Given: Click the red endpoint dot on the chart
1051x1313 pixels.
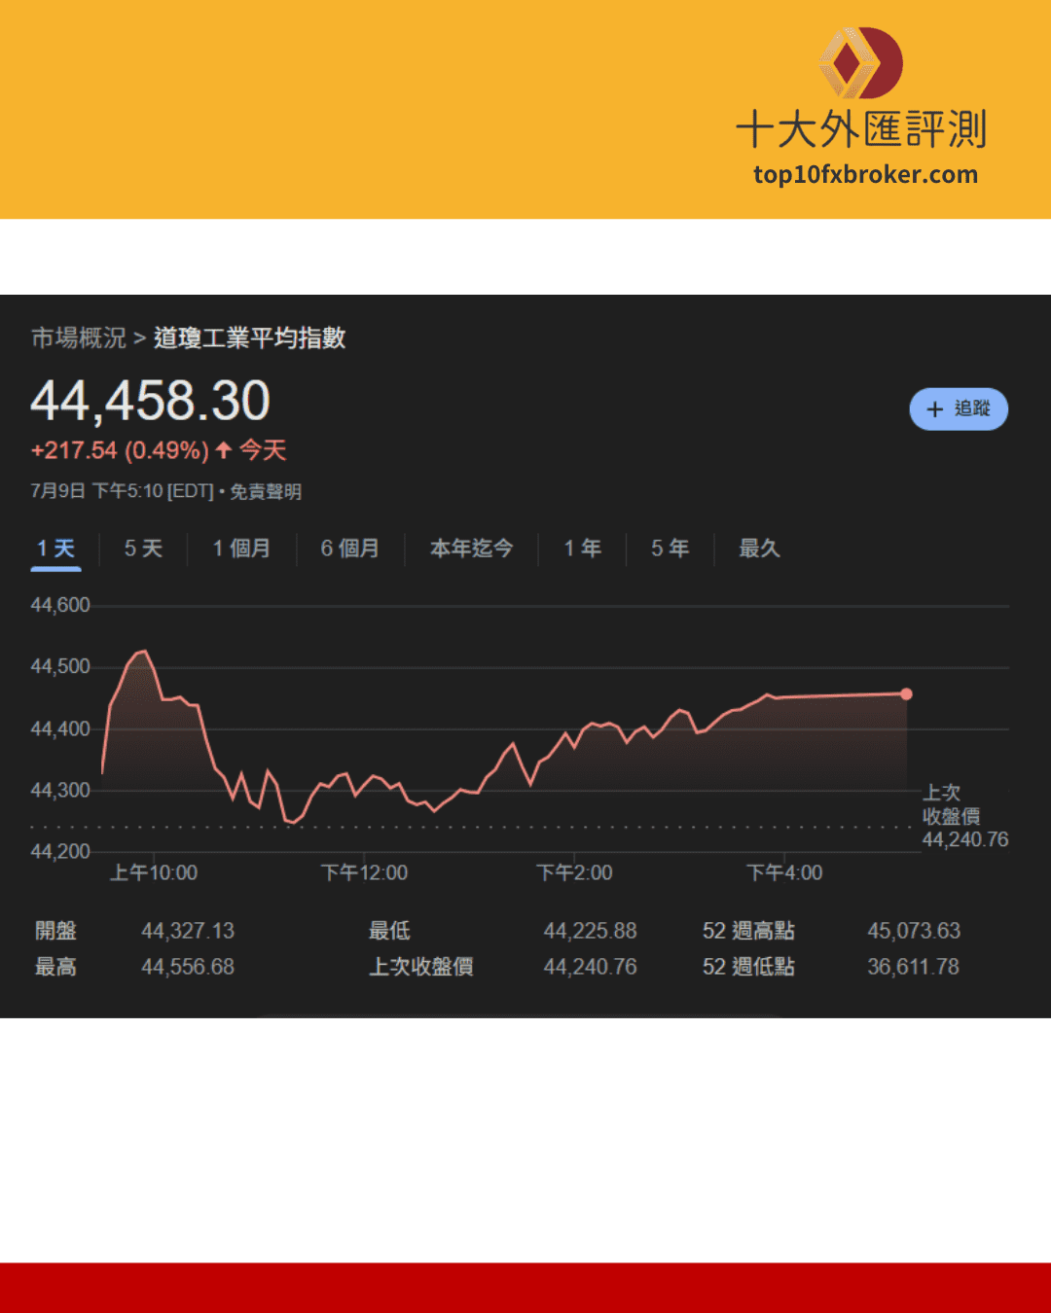Looking at the screenshot, I should click(906, 693).
